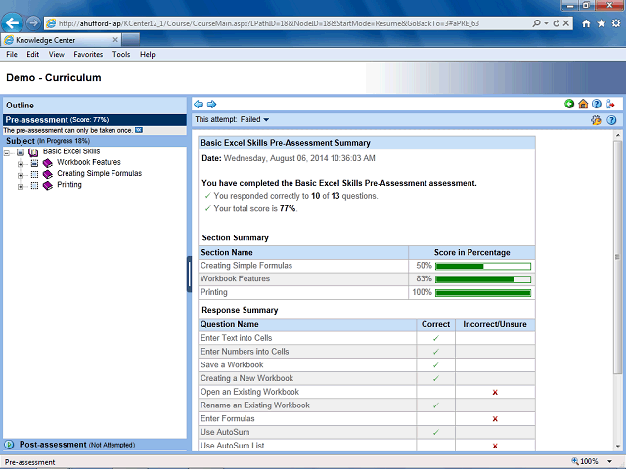Click the Enter Formulas question row

(367, 419)
